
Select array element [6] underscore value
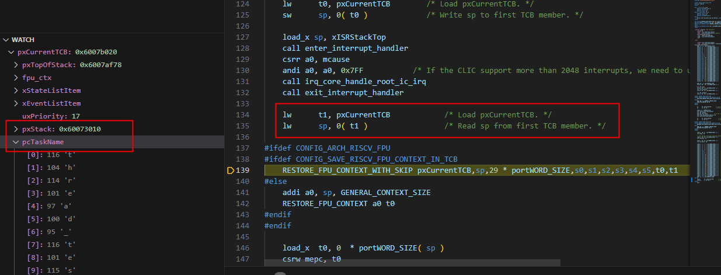click(51, 232)
